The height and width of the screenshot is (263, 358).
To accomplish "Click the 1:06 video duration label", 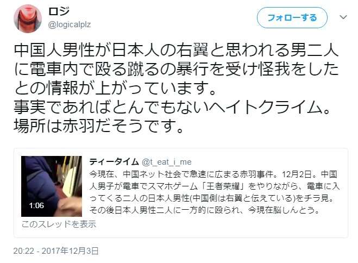I will point(36,205).
